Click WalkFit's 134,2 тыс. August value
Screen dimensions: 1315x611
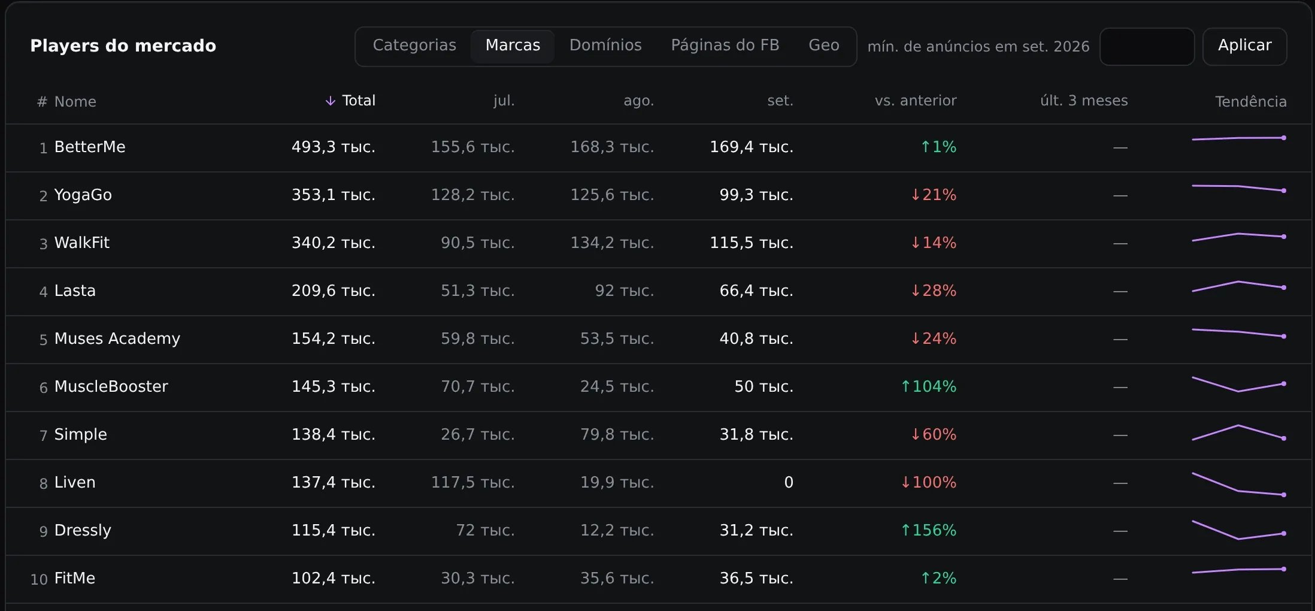[612, 243]
